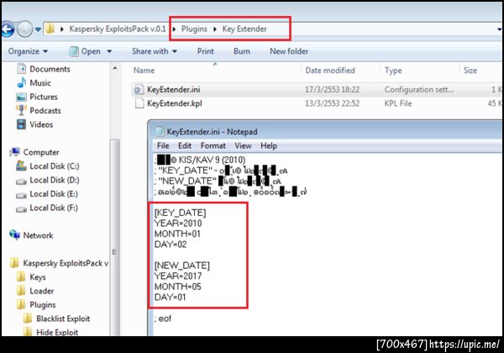The width and height of the screenshot is (504, 353).
Task: Click the Documents library icon
Action: (x=22, y=69)
